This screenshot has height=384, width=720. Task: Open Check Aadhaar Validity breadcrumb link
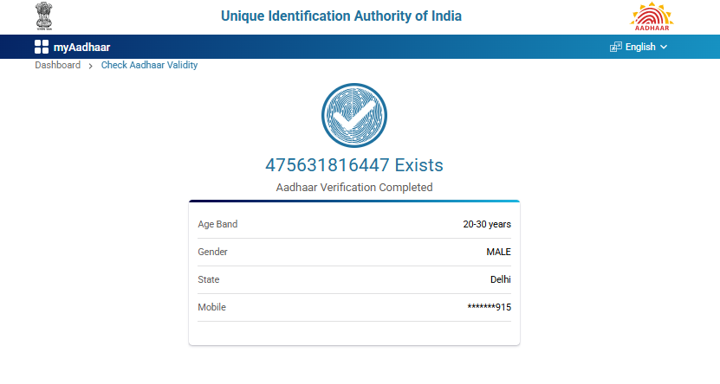coord(149,65)
